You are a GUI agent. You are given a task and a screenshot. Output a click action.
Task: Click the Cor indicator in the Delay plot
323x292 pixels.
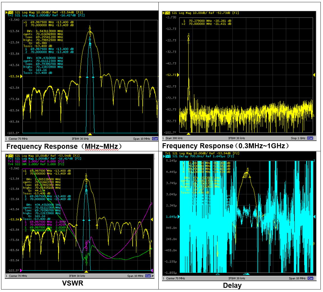pos(310,278)
